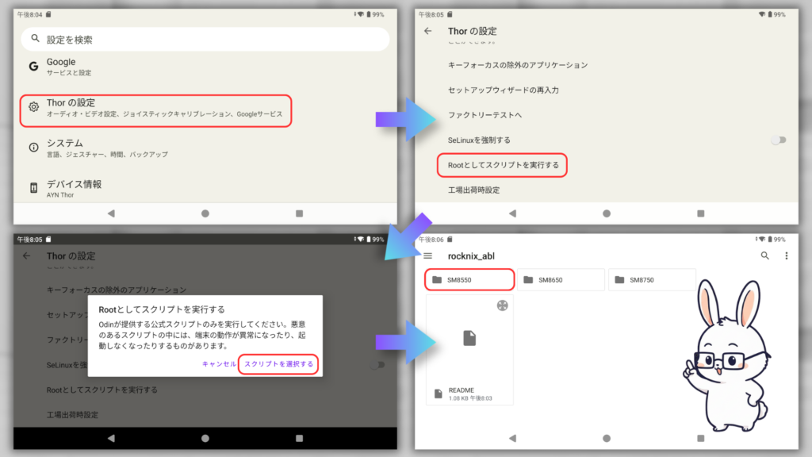This screenshot has width=812, height=457.
Task: Click dimmed 工場出荷時設定 behind dialog
Action: [x=72, y=415]
